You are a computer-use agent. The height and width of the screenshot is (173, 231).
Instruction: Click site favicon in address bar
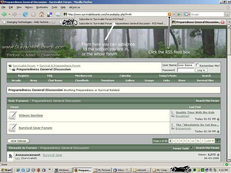click(x=65, y=14)
